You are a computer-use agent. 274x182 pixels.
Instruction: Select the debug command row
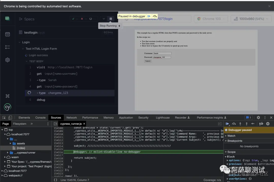point(70,100)
